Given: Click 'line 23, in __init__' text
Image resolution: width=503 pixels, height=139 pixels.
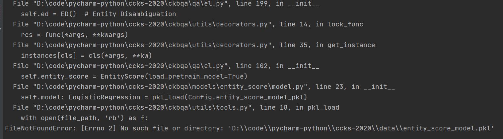Looking at the screenshot, I should click(x=355, y=87).
